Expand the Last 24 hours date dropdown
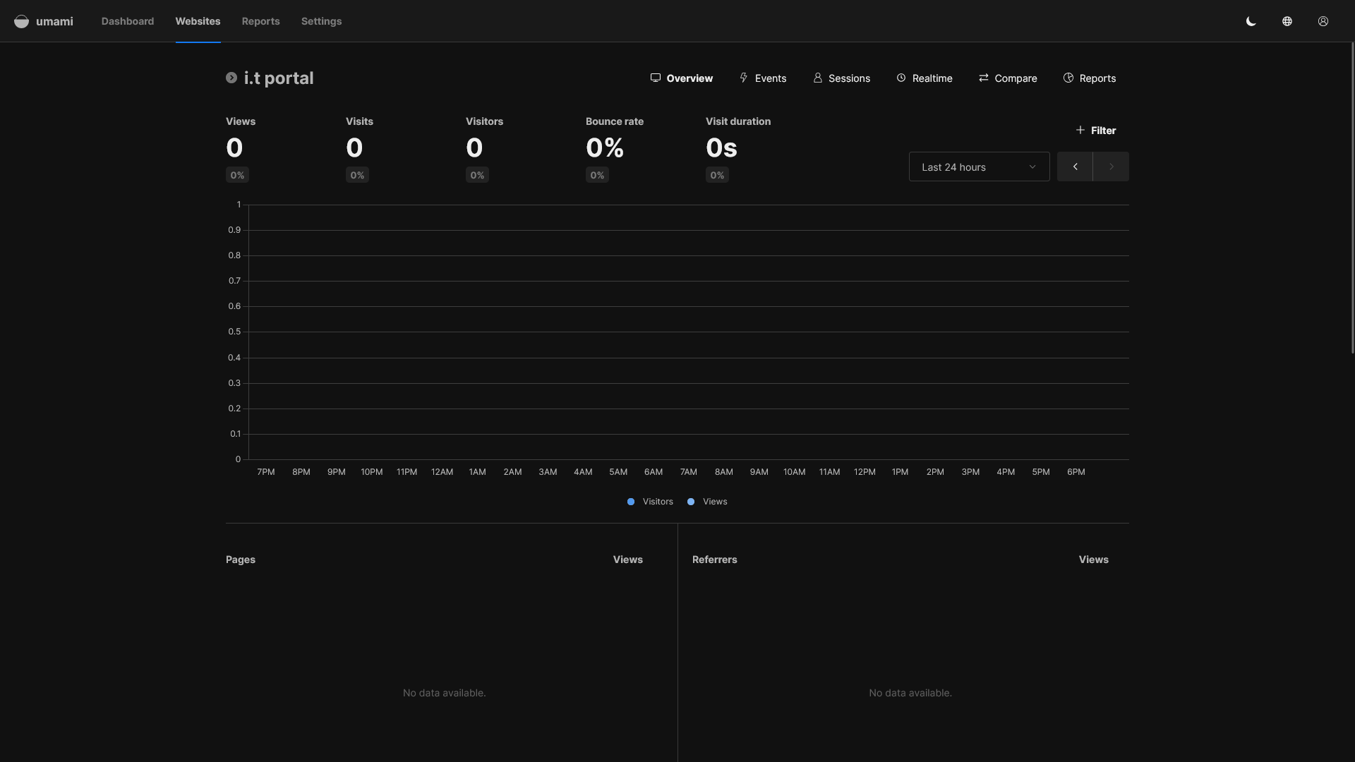Screen dimensions: 1355x762 980,167
